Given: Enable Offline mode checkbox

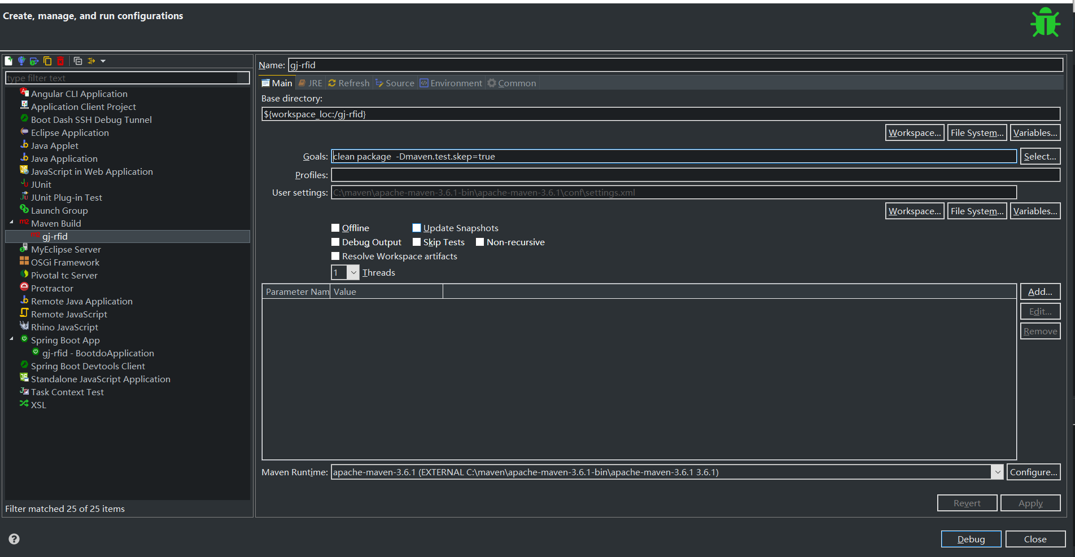Looking at the screenshot, I should [335, 228].
